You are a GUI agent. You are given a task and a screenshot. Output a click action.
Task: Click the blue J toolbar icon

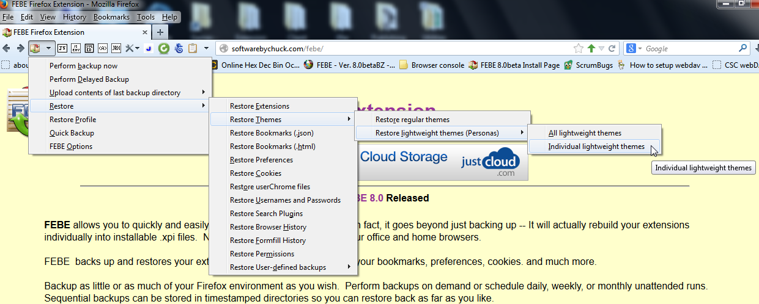pos(149,48)
